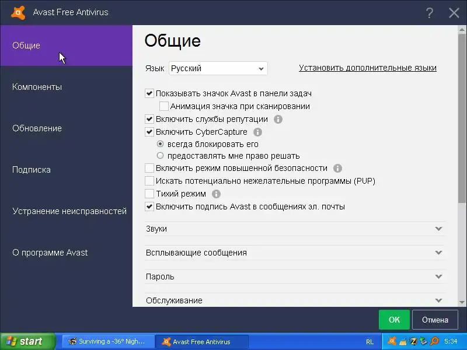
Task: Open Windows start menu
Action: pyautogui.click(x=27, y=341)
